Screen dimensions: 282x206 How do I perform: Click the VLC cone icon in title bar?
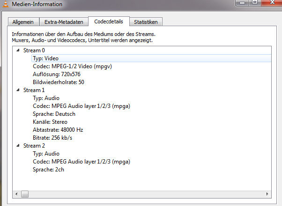[5, 4]
